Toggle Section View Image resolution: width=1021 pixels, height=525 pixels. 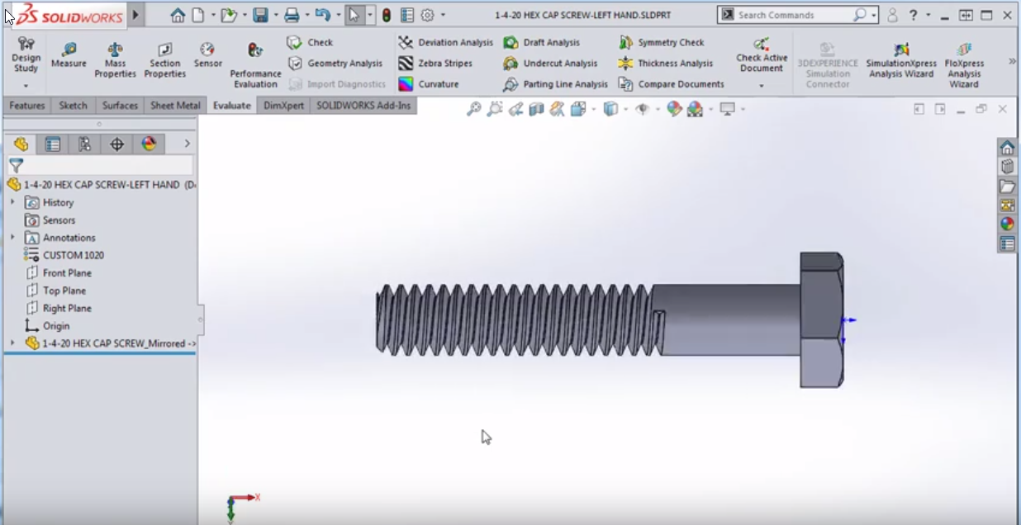pos(536,109)
